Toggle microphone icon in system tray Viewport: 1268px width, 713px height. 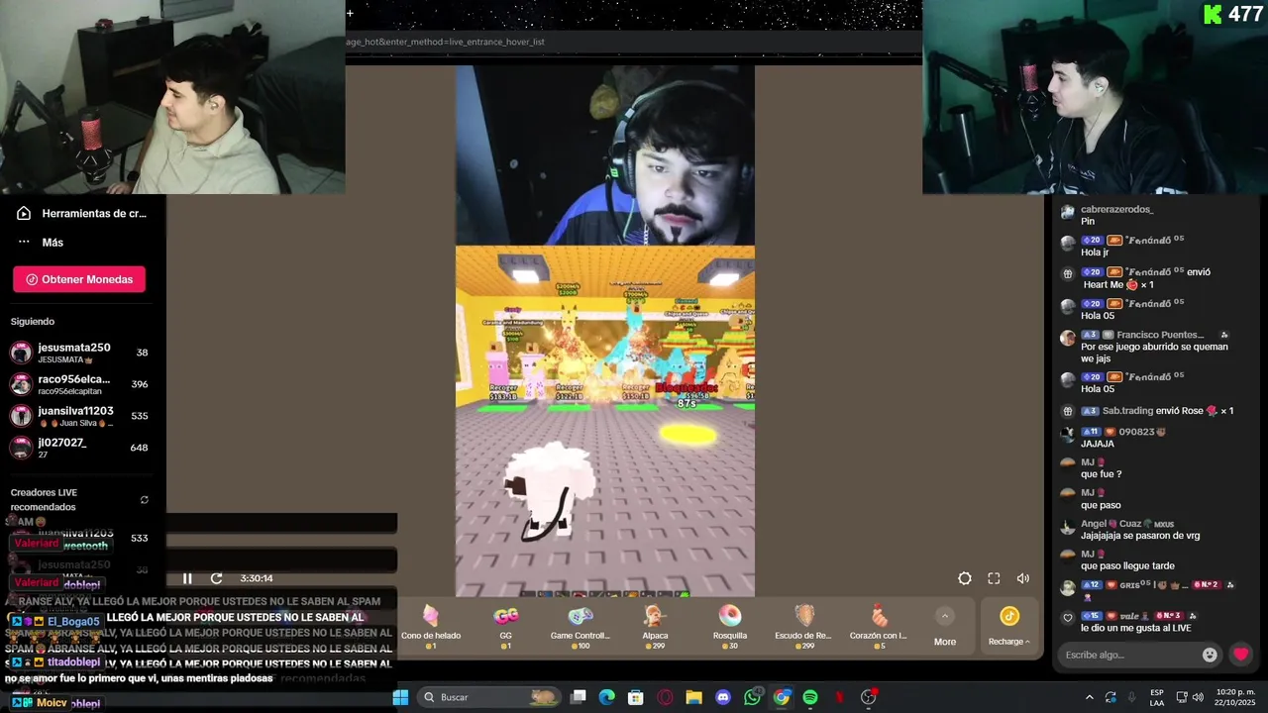click(1131, 697)
